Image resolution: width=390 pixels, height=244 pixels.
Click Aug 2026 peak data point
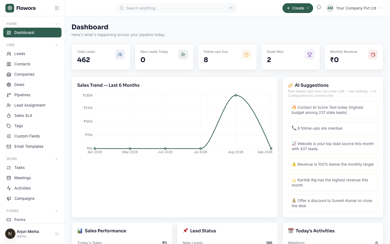(x=236, y=95)
